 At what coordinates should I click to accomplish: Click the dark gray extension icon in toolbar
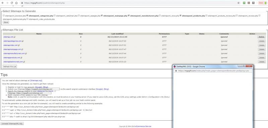point(253,3)
